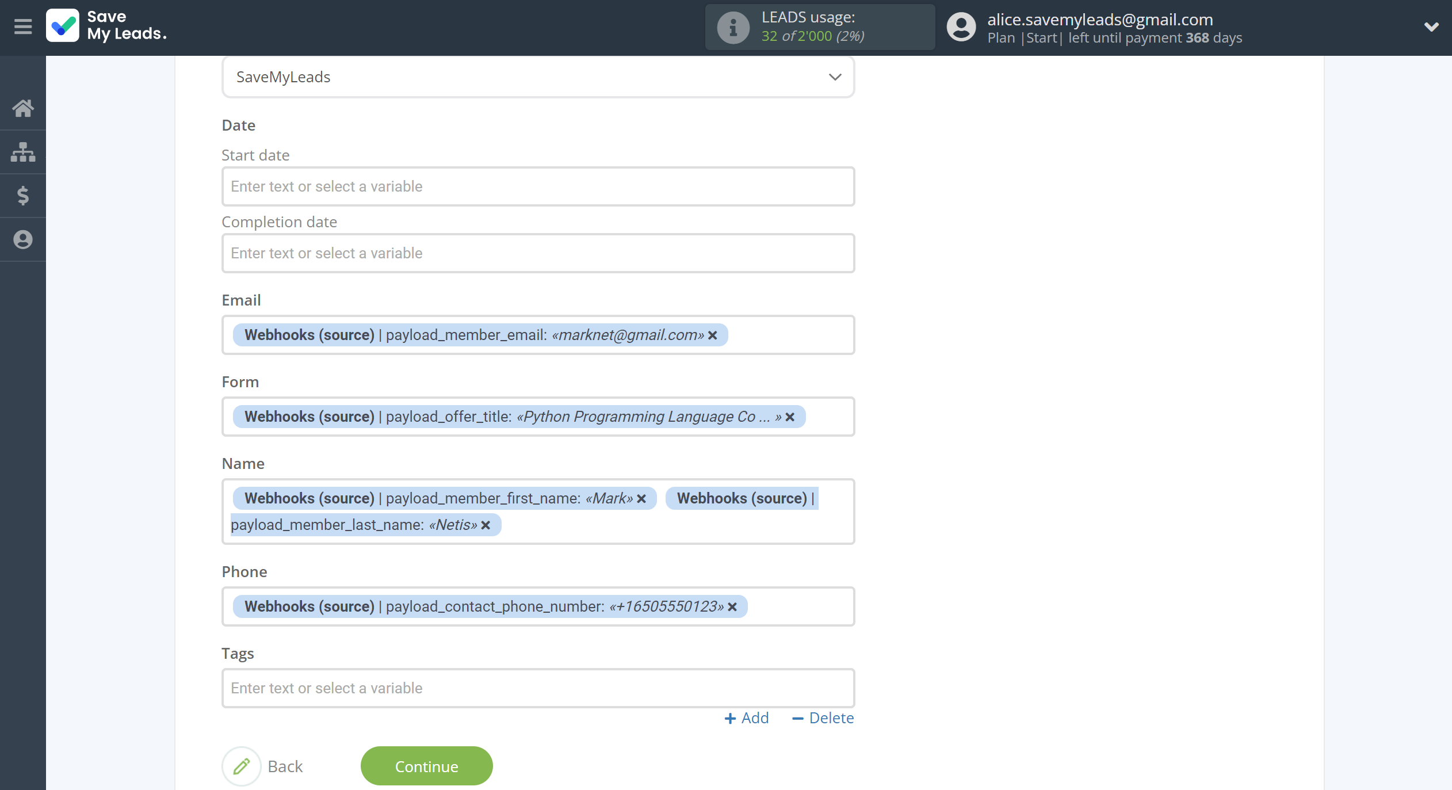
Task: Remove the payload_member_email variable
Action: click(x=713, y=335)
